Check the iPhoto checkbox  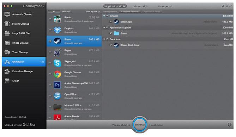(50, 19)
